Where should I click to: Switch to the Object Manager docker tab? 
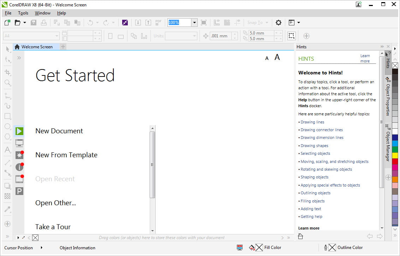coord(388,143)
